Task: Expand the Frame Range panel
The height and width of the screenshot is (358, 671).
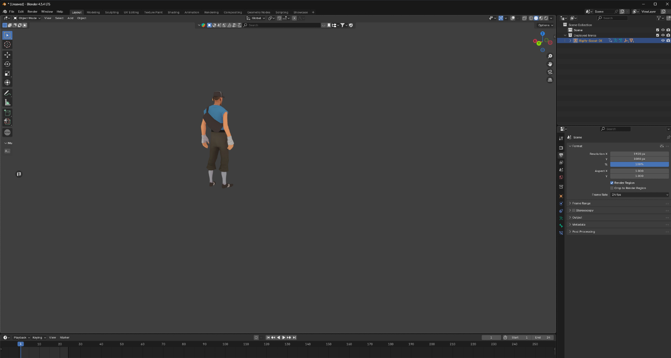Action: pyautogui.click(x=581, y=203)
